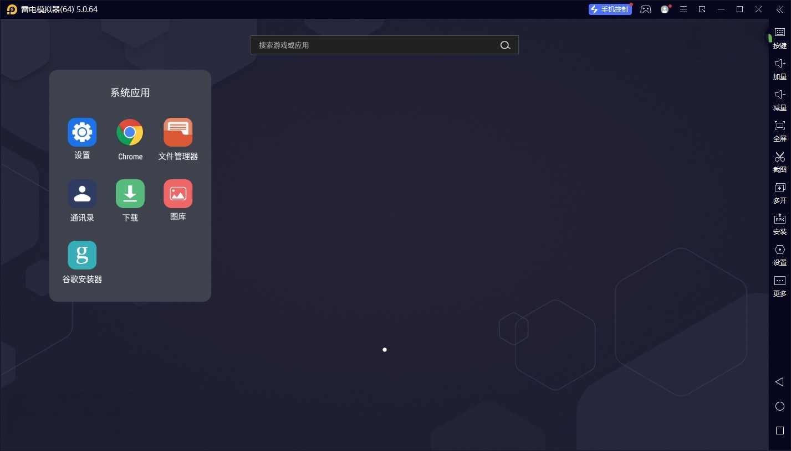
Task: Increase volume with the 加量 button
Action: point(779,69)
